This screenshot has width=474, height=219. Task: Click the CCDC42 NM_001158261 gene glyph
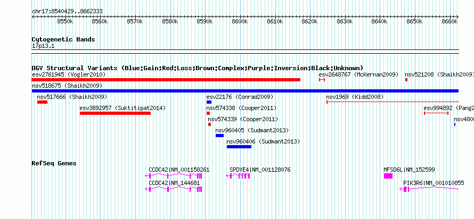[x=174, y=176]
